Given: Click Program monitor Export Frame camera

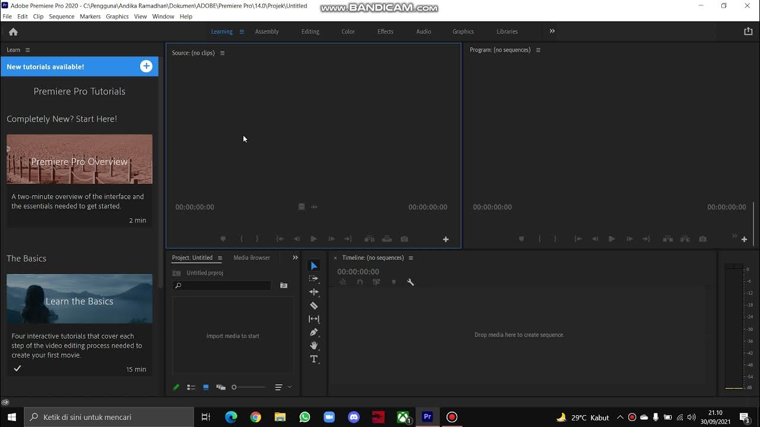Looking at the screenshot, I should coord(703,239).
